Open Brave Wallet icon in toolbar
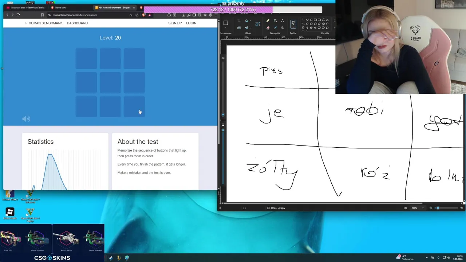 pyautogui.click(x=200, y=15)
